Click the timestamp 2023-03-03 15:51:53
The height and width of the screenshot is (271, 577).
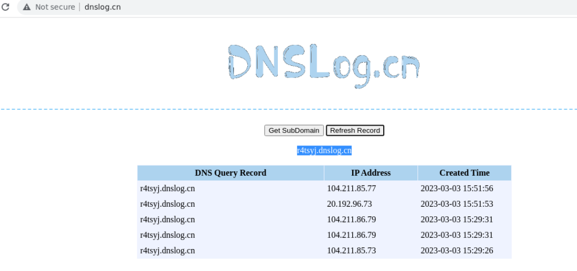(x=456, y=204)
